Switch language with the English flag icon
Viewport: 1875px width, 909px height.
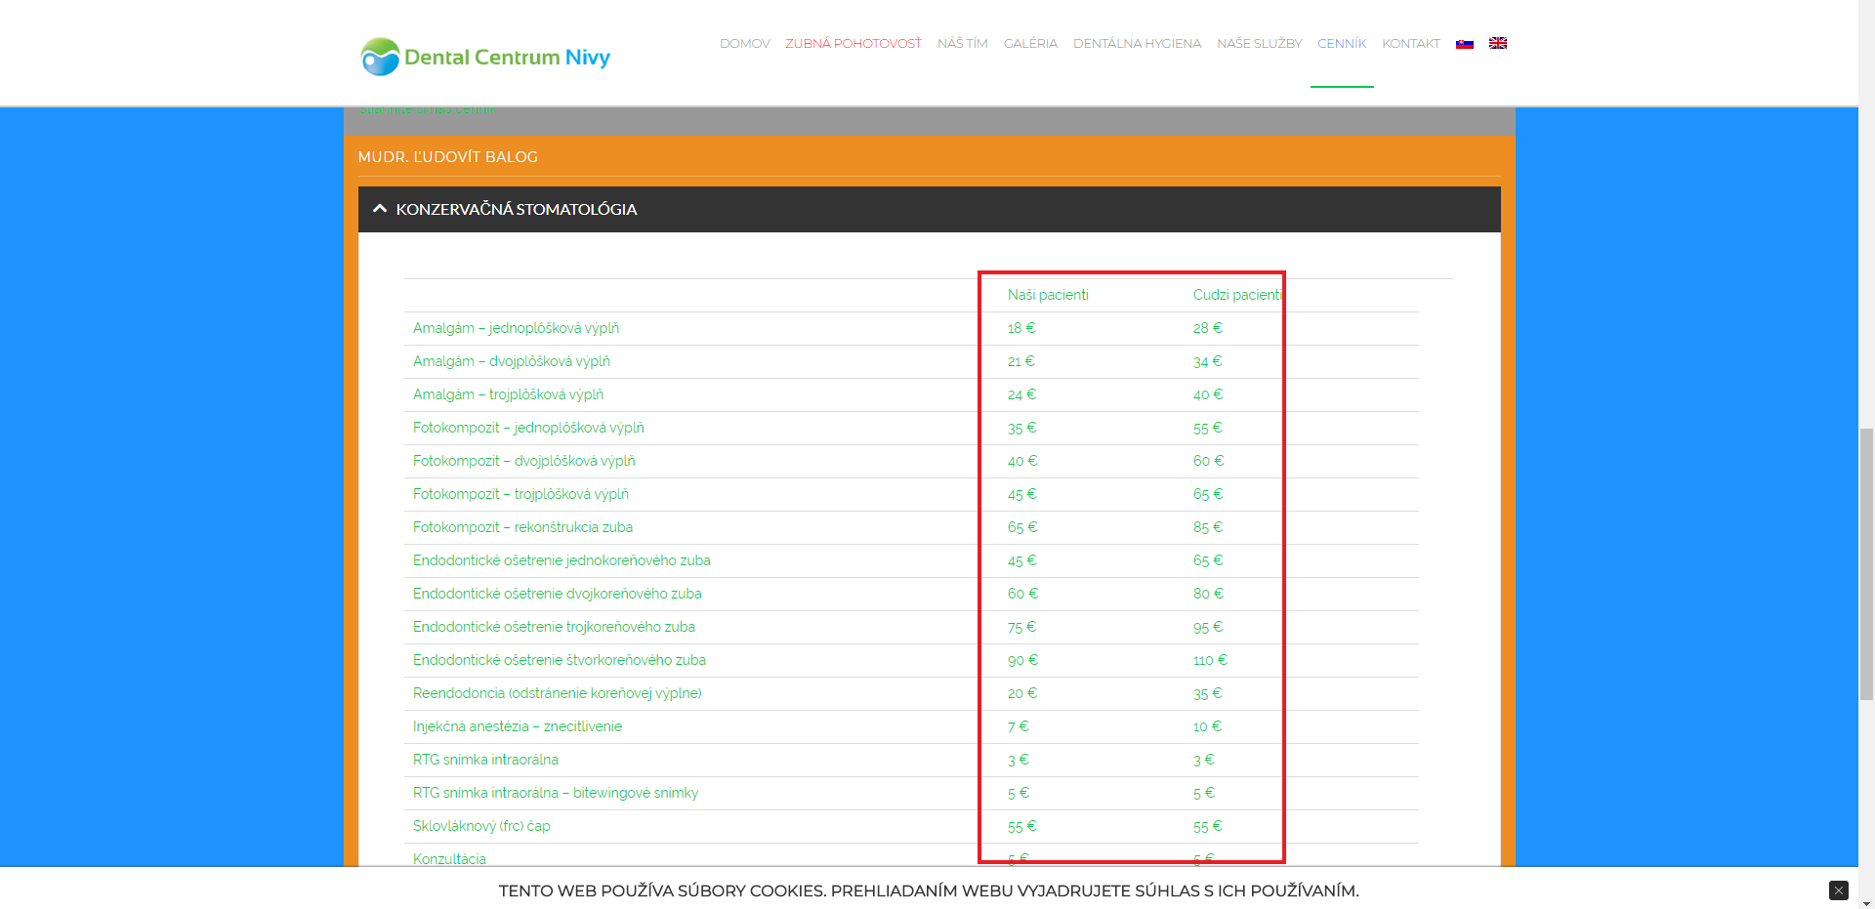tap(1498, 43)
